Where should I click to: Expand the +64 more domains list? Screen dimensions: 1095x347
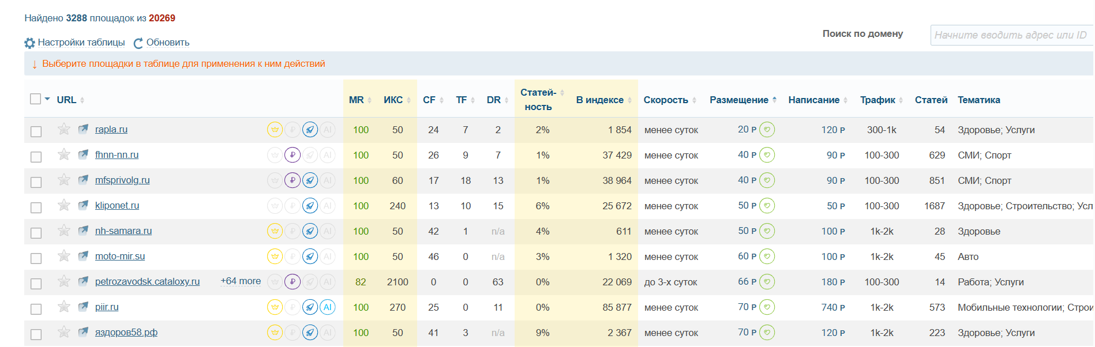[241, 281]
